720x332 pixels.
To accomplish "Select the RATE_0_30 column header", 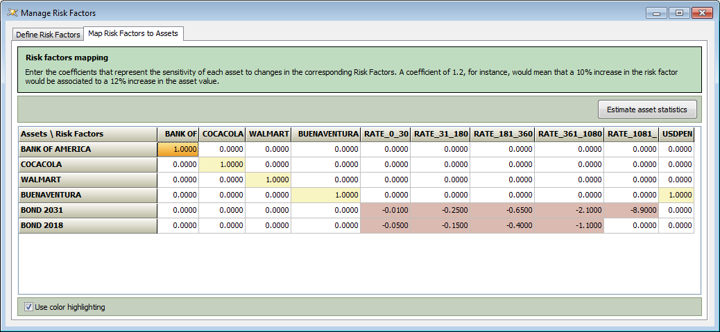I will (385, 134).
